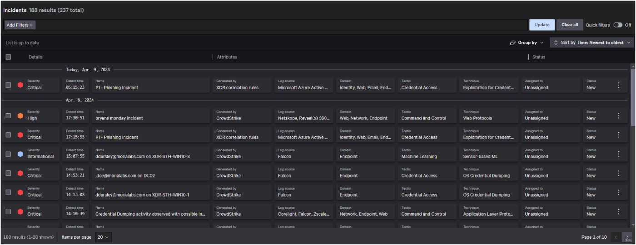Image resolution: width=636 pixels, height=245 pixels.
Task: Click the Informational severity blue hexagon icon
Action: coord(20,154)
